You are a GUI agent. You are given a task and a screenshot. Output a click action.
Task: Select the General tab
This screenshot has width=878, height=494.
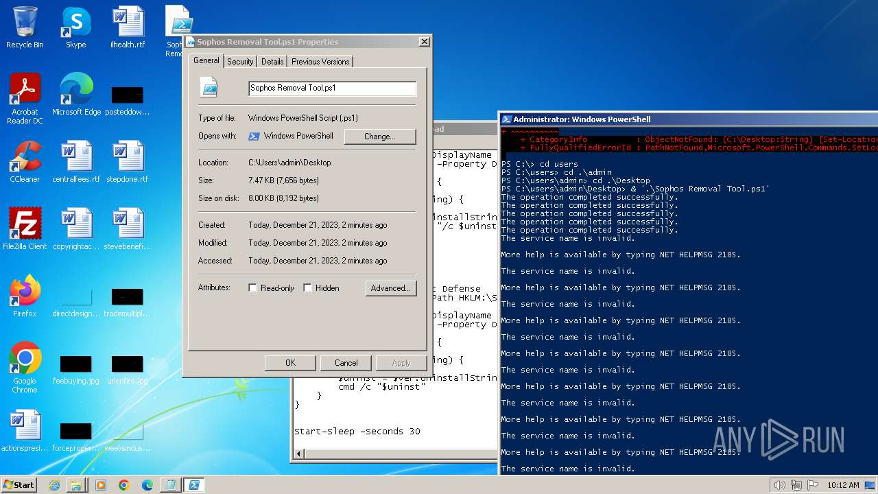click(206, 60)
